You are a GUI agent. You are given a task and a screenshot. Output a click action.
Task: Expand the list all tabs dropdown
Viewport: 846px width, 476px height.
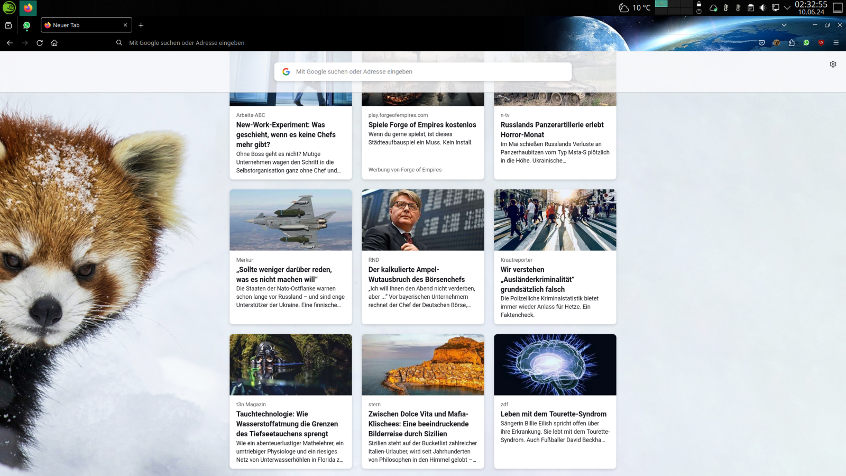(x=784, y=25)
